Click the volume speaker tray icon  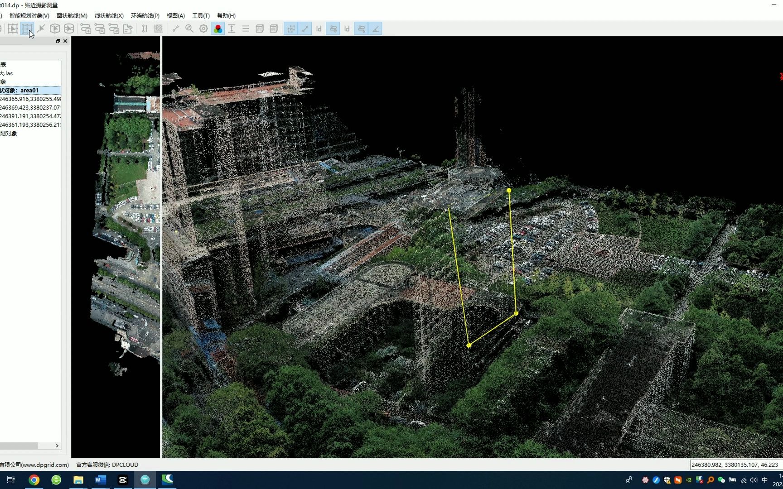pos(754,480)
